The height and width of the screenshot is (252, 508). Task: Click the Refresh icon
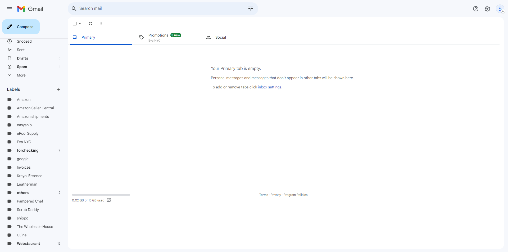(90, 24)
